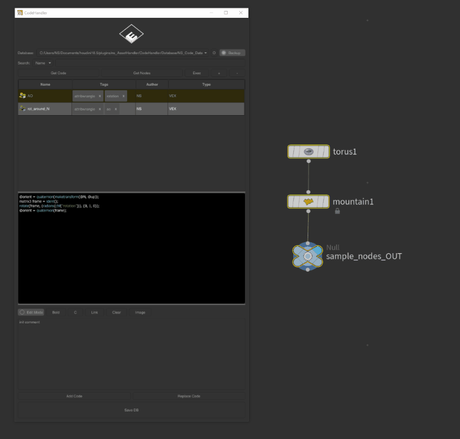This screenshot has height=439, width=460.
Task: Click the CodeHandler diamond logo above the database field
Action: (131, 33)
